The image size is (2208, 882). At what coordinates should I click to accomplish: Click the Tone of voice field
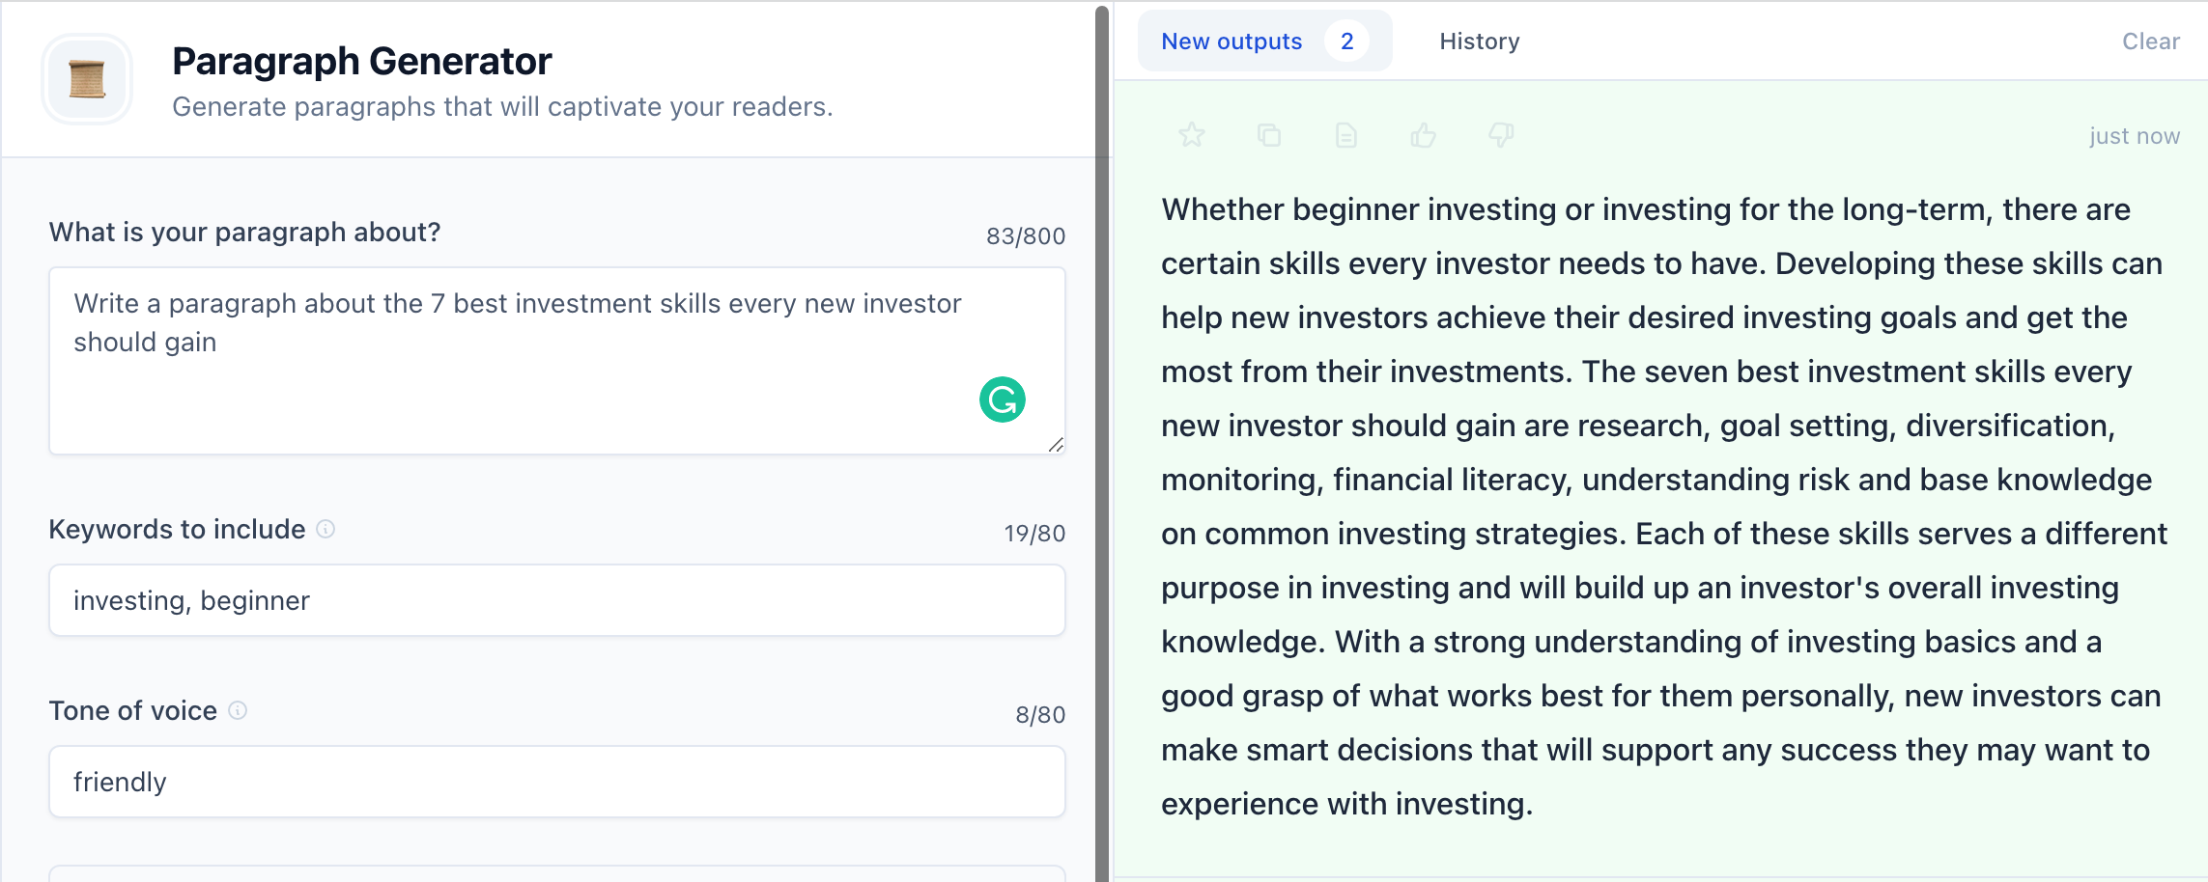click(557, 782)
